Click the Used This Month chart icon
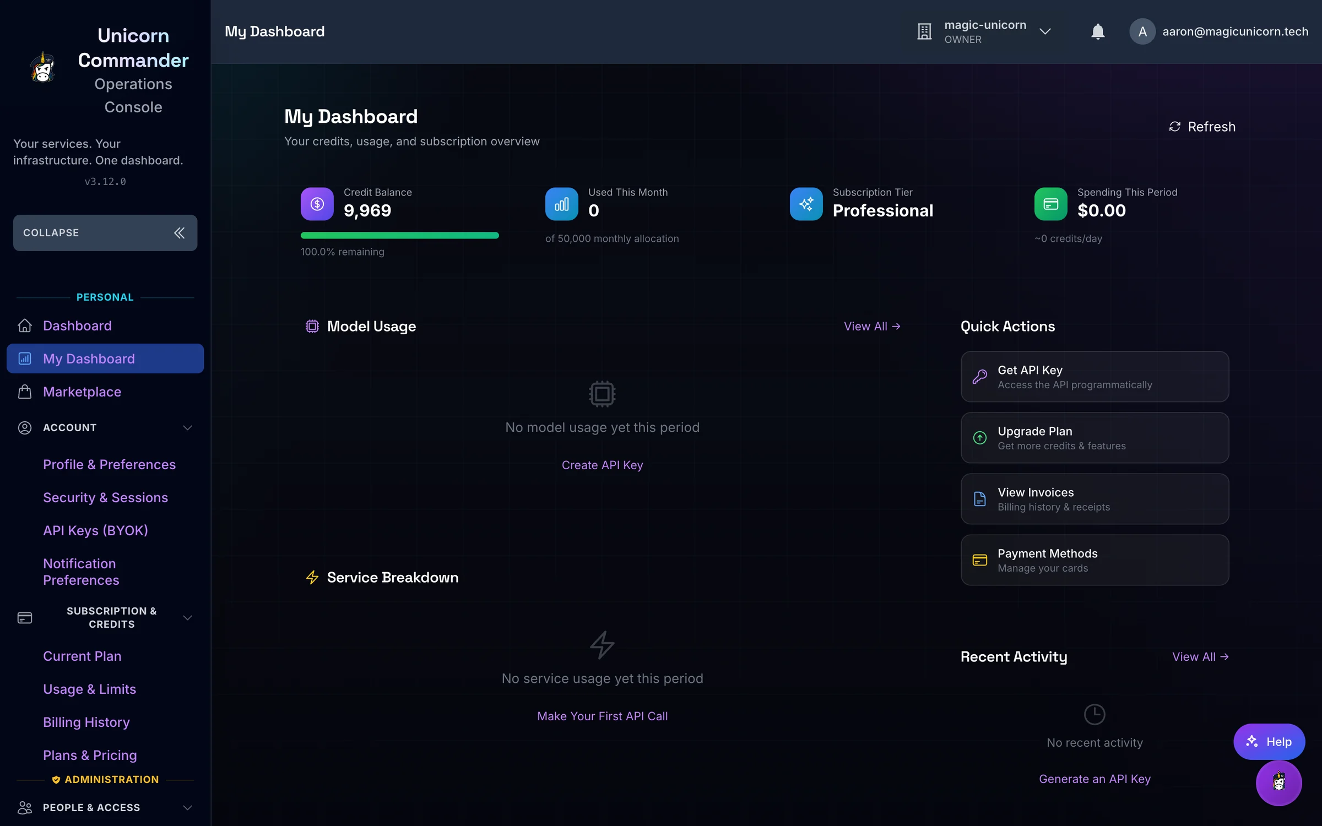The image size is (1322, 826). [x=562, y=204]
